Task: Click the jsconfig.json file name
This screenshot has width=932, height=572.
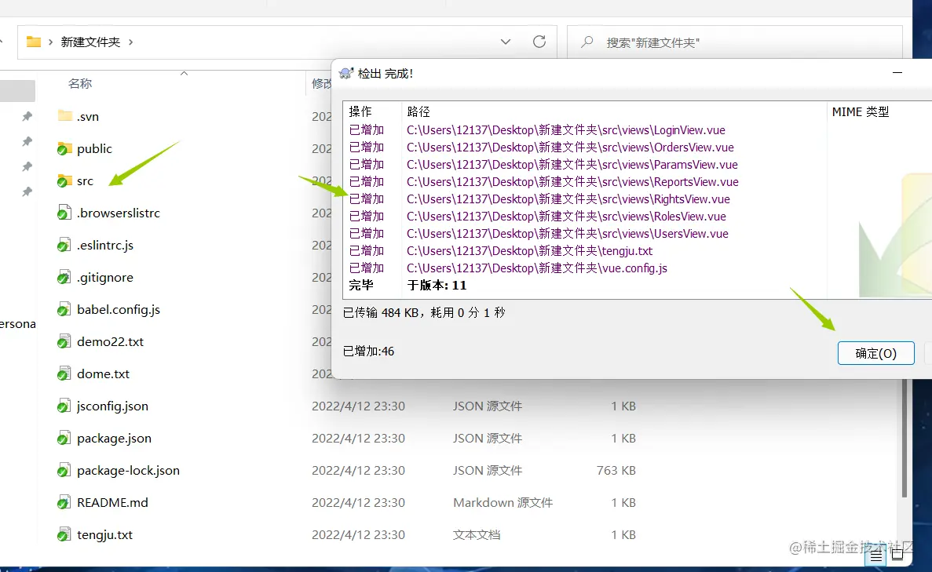Action: tap(112, 406)
